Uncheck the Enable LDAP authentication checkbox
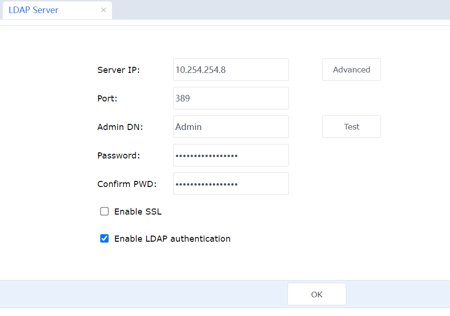Screen dimensions: 450x316 click(x=105, y=239)
